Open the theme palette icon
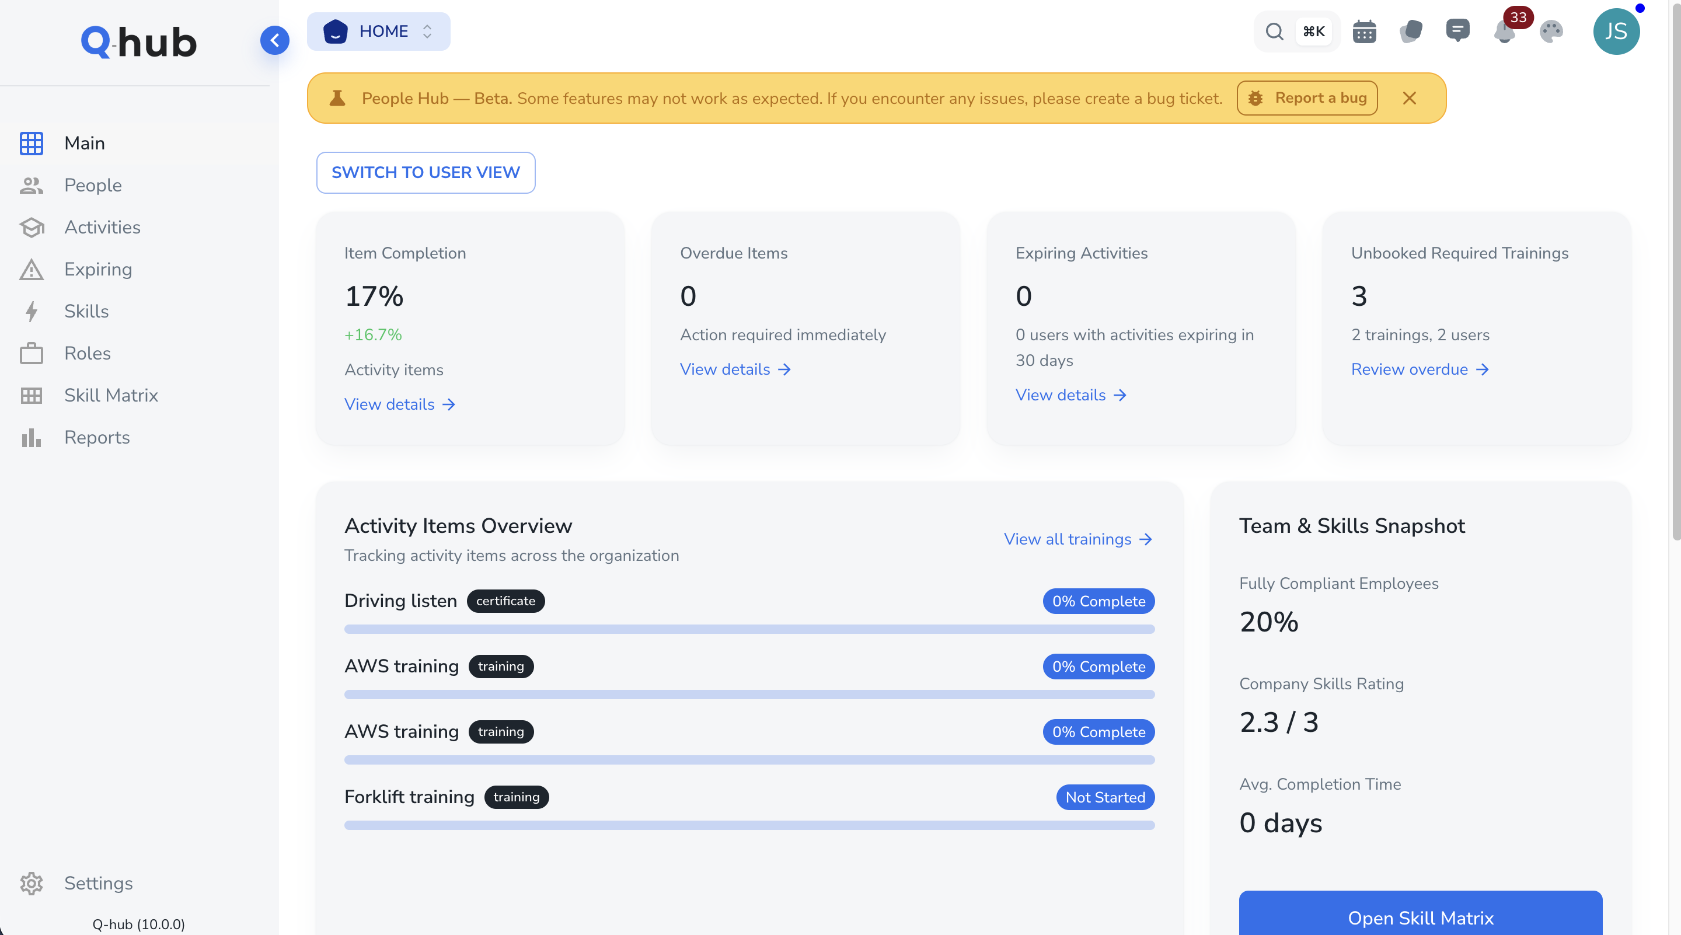The height and width of the screenshot is (935, 1681). point(1551,32)
